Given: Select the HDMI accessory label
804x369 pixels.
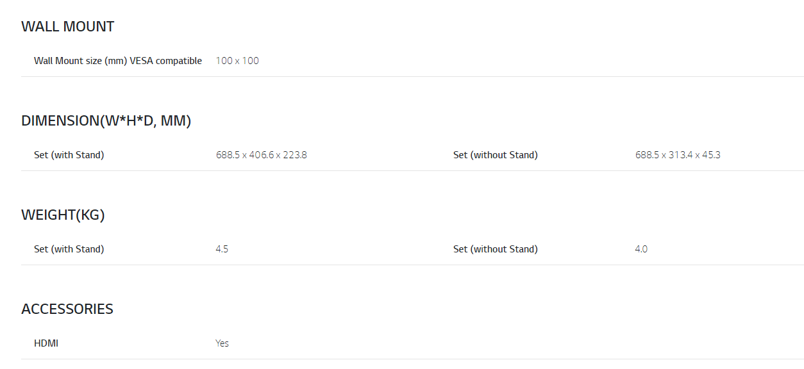Looking at the screenshot, I should tap(46, 343).
